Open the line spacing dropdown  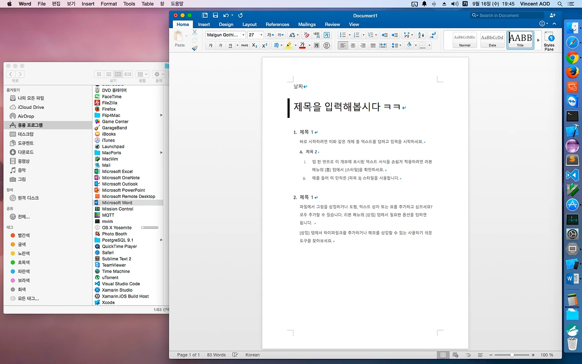coord(396,45)
